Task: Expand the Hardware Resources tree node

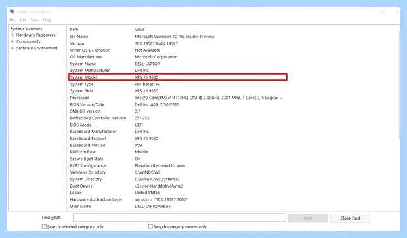Action: click(x=12, y=35)
